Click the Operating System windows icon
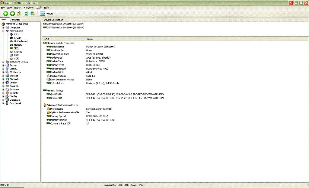 pos(7,62)
